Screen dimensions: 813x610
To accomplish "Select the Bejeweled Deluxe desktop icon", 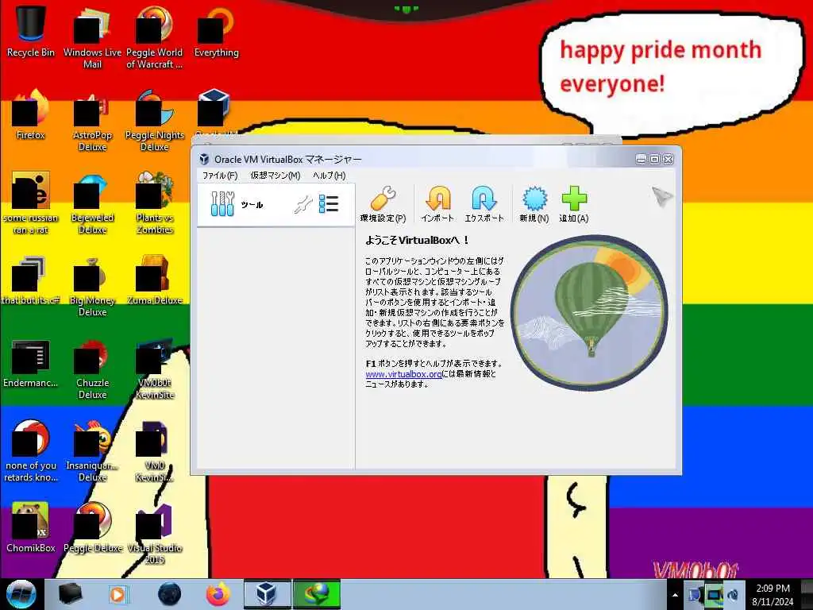I will pos(92,203).
